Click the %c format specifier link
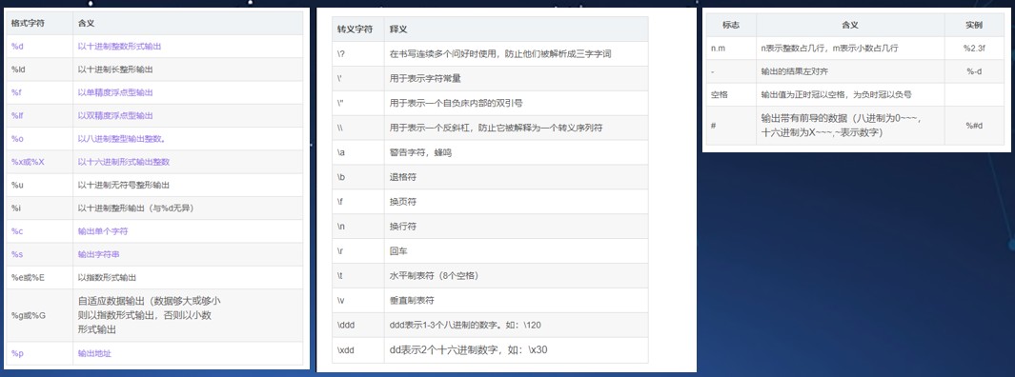The width and height of the screenshot is (1015, 377). tap(17, 230)
